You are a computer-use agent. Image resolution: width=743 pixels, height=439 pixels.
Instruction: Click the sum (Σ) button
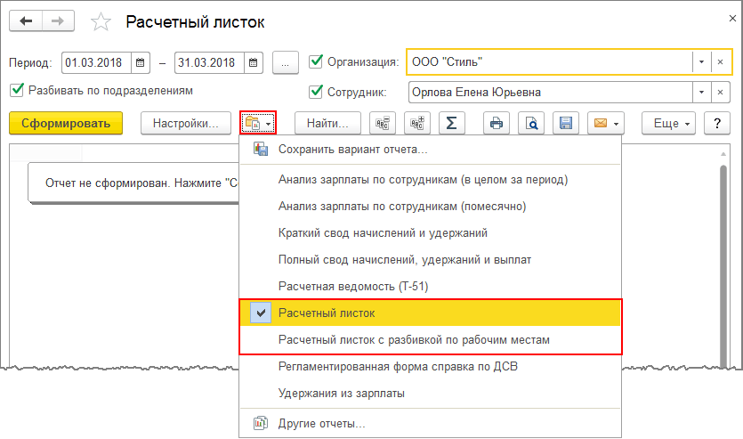click(451, 123)
